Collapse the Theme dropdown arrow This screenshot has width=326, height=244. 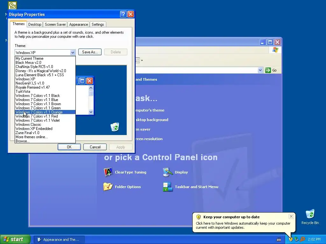click(73, 52)
